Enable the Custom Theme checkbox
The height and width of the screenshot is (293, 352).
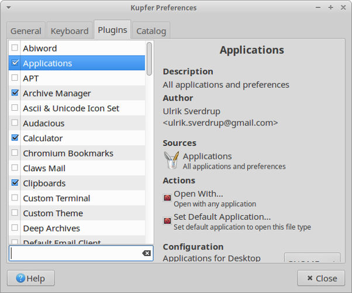tap(15, 213)
